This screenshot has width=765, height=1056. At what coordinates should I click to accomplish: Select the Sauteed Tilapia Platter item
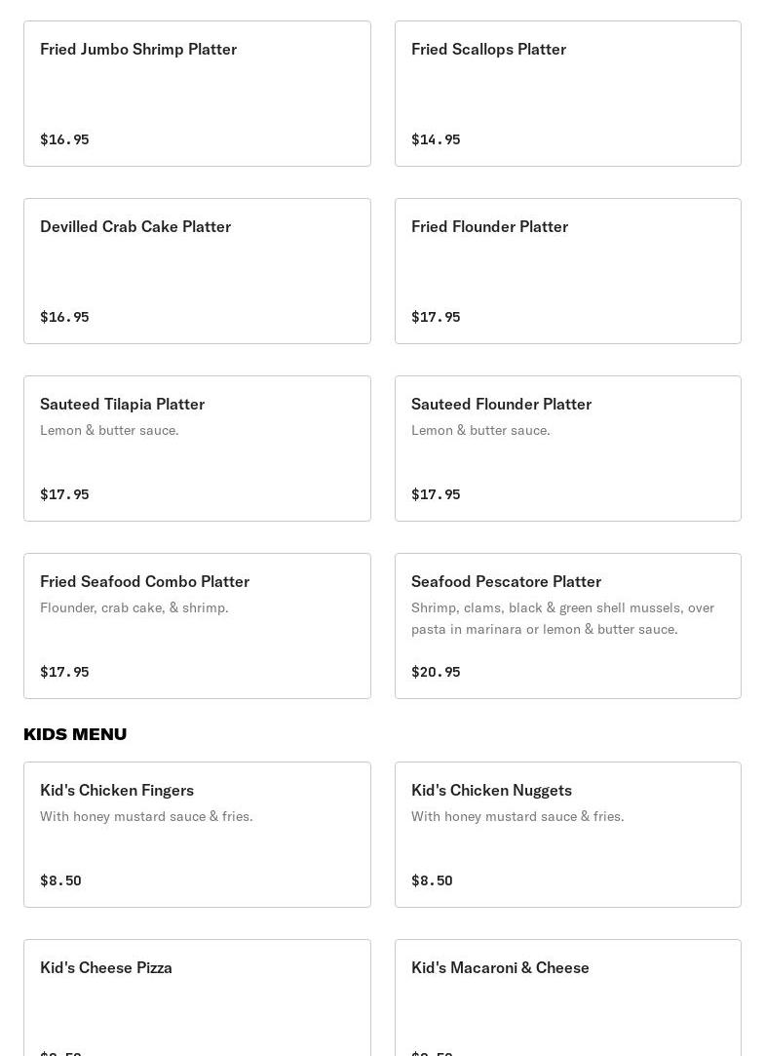(197, 449)
